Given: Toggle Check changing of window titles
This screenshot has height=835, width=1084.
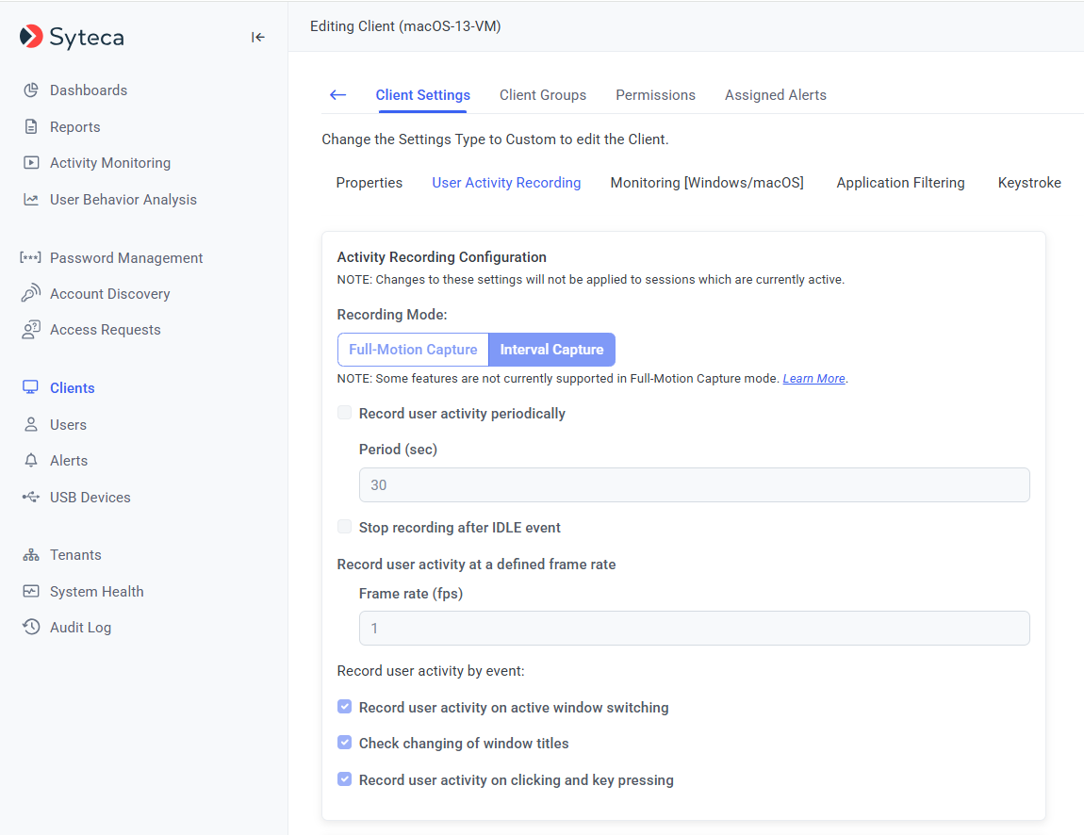Looking at the screenshot, I should pyautogui.click(x=345, y=743).
